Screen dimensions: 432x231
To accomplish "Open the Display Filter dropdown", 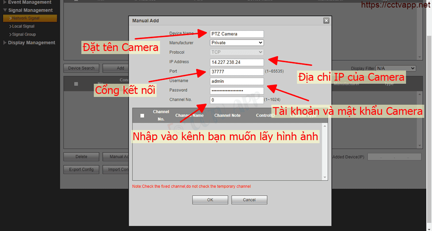I will coord(396,68).
